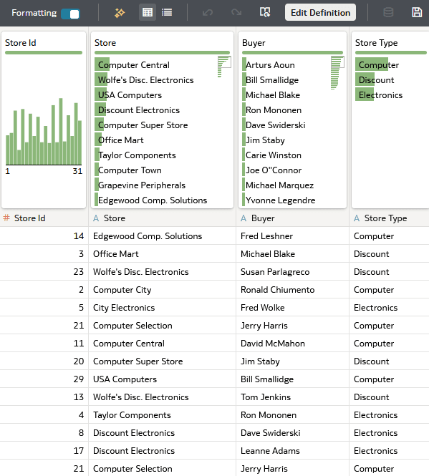The height and width of the screenshot is (476, 429).
Task: Click the Store Id cell with value 14
Action: point(44,236)
